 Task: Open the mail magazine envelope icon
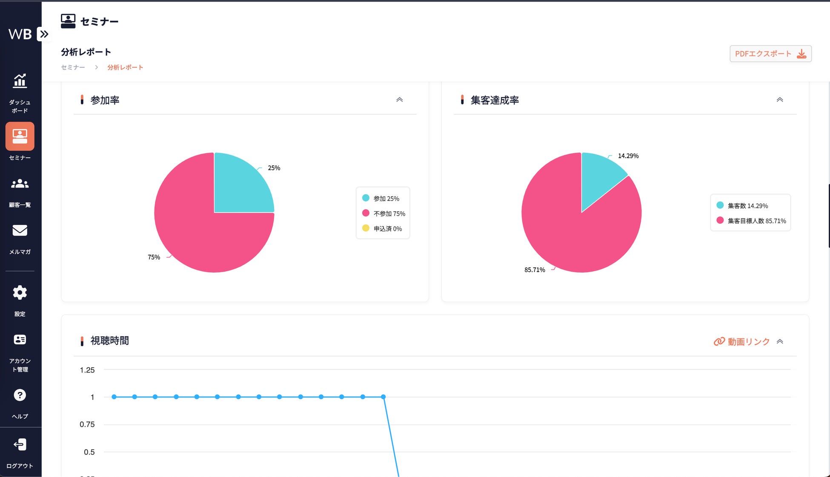pyautogui.click(x=20, y=230)
